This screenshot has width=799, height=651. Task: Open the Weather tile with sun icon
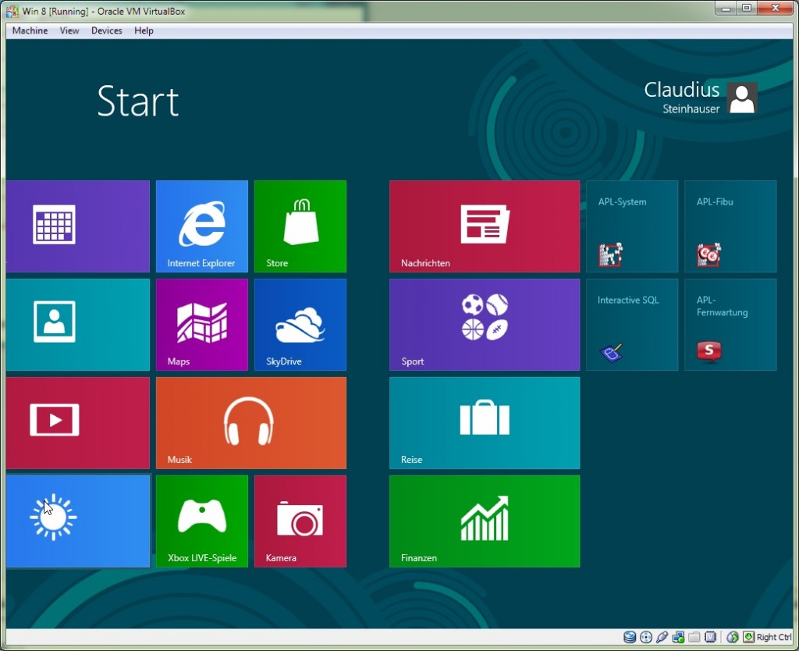point(78,521)
